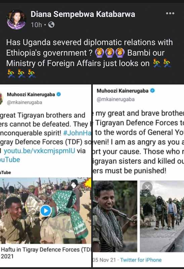
Task: Click the 10h post timestamp
Action: tap(36, 25)
